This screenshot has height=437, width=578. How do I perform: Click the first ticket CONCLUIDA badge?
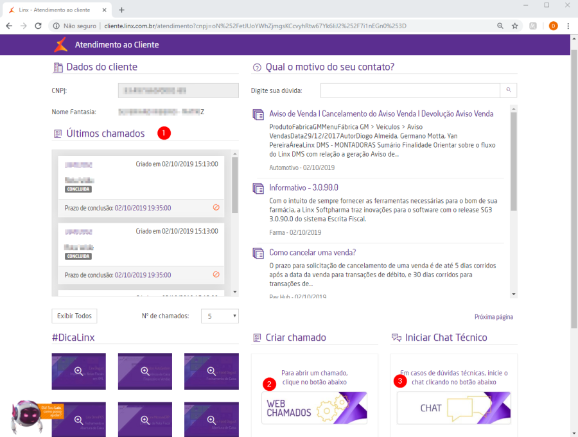pos(78,189)
